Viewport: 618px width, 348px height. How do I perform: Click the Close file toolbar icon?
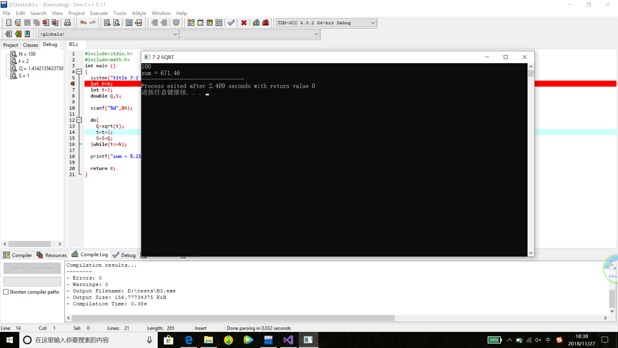click(46, 23)
